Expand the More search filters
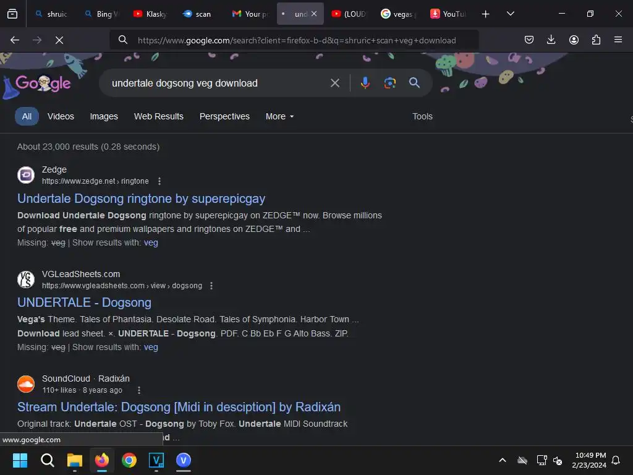Image resolution: width=633 pixels, height=475 pixels. pyautogui.click(x=279, y=116)
